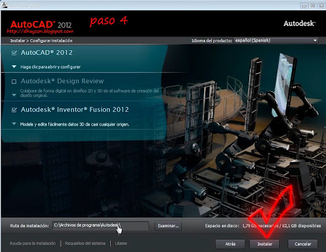Viewport: 326px width, 252px height.
Task: Click the Instalar button
Action: point(265,244)
